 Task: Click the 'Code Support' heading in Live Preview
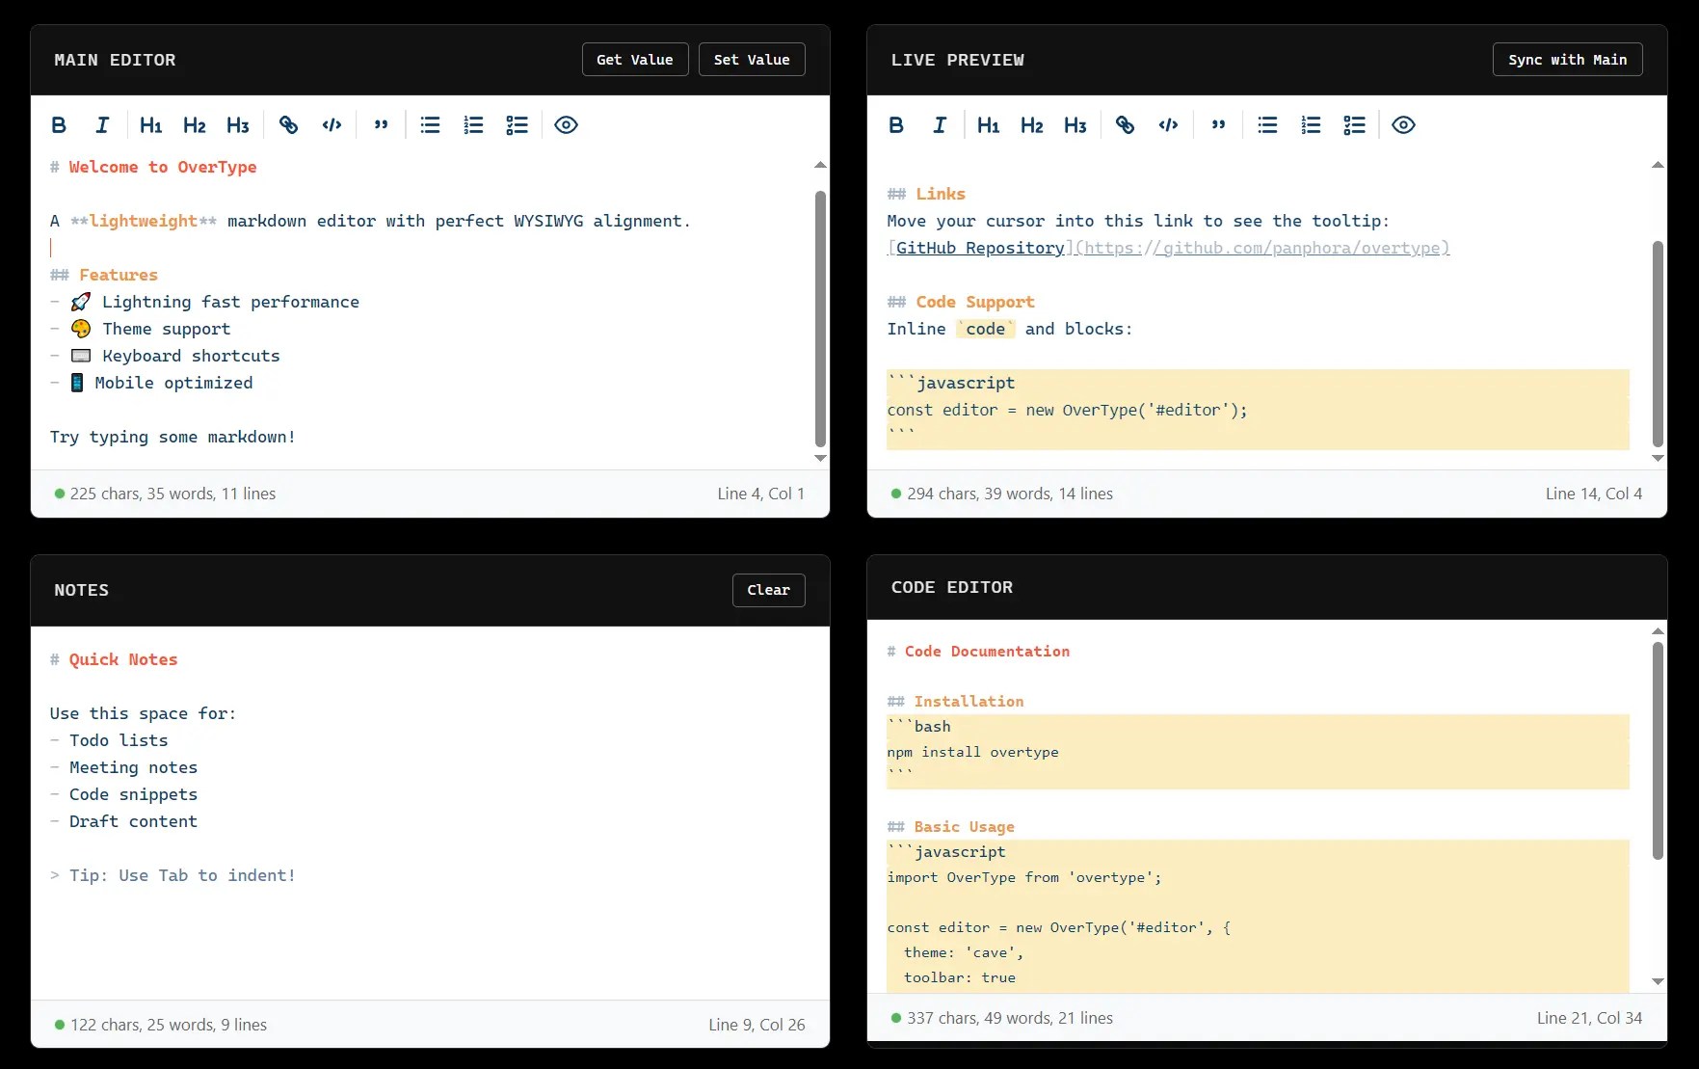point(975,302)
